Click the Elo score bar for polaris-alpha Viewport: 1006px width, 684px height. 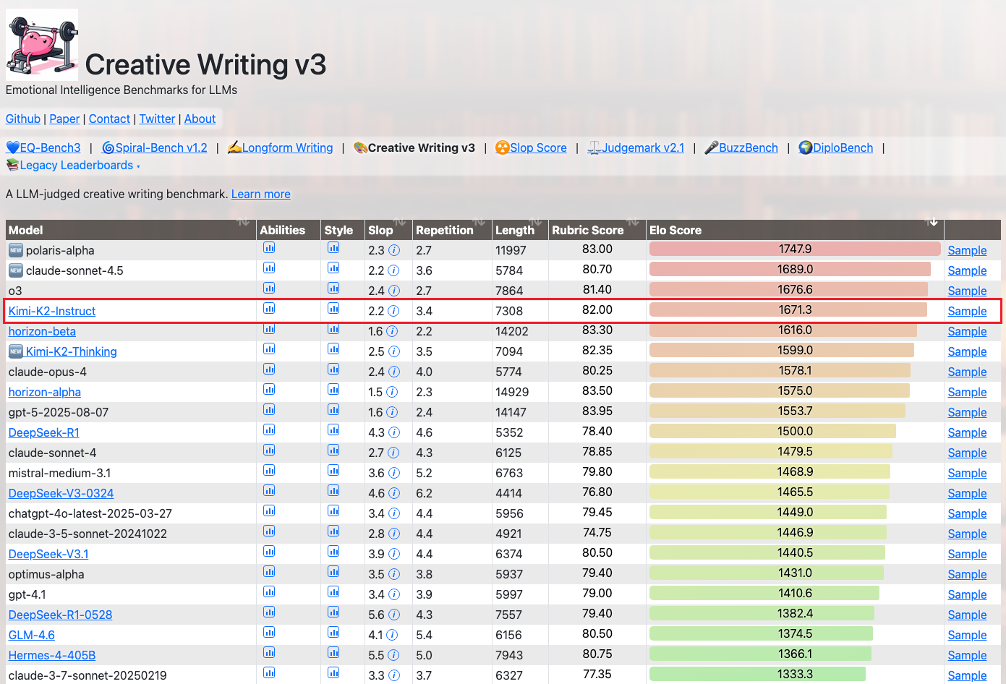coord(794,249)
